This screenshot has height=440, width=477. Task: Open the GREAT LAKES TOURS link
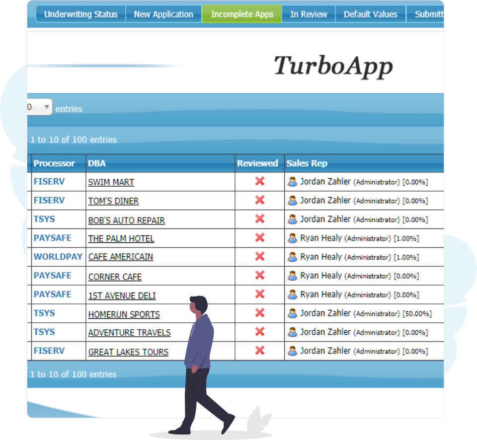point(128,352)
